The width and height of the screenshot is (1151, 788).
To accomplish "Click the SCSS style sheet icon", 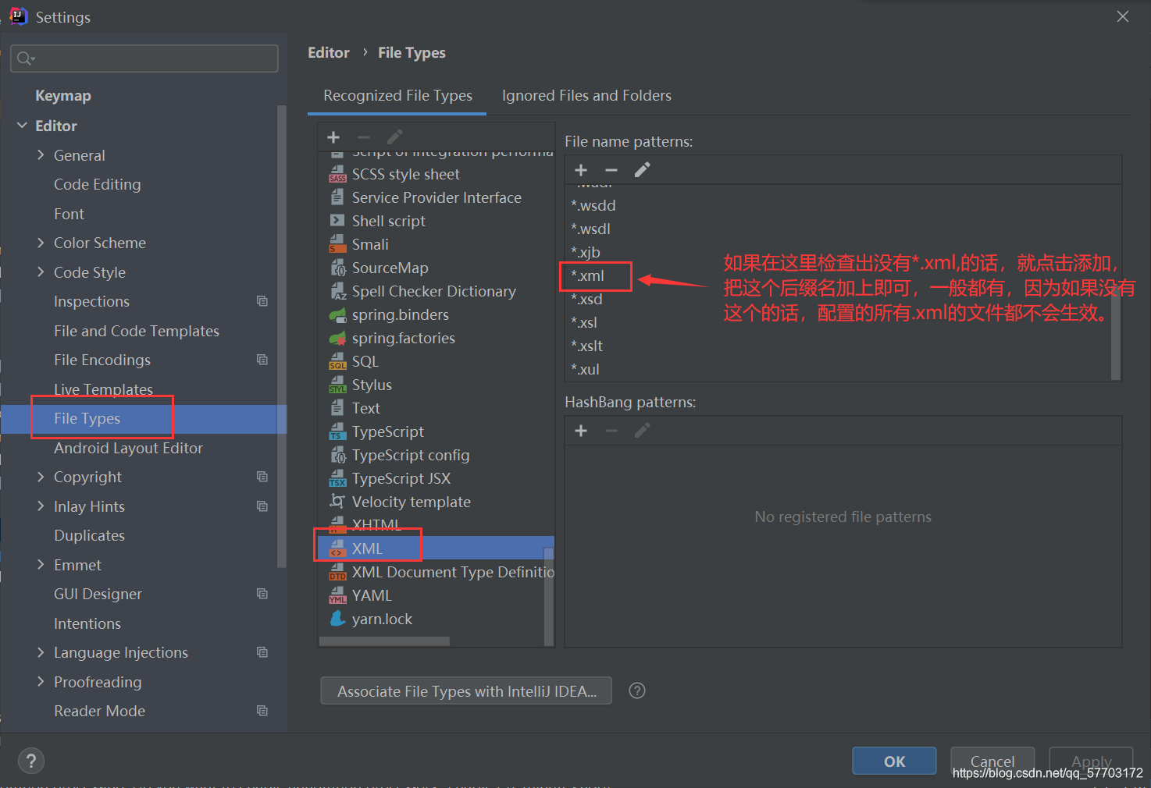I will point(337,174).
